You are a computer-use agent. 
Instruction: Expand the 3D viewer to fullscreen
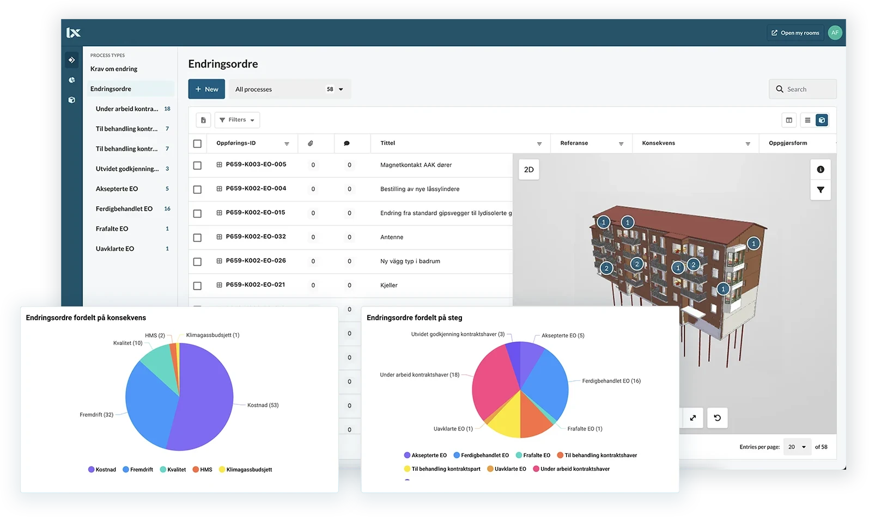tap(692, 418)
